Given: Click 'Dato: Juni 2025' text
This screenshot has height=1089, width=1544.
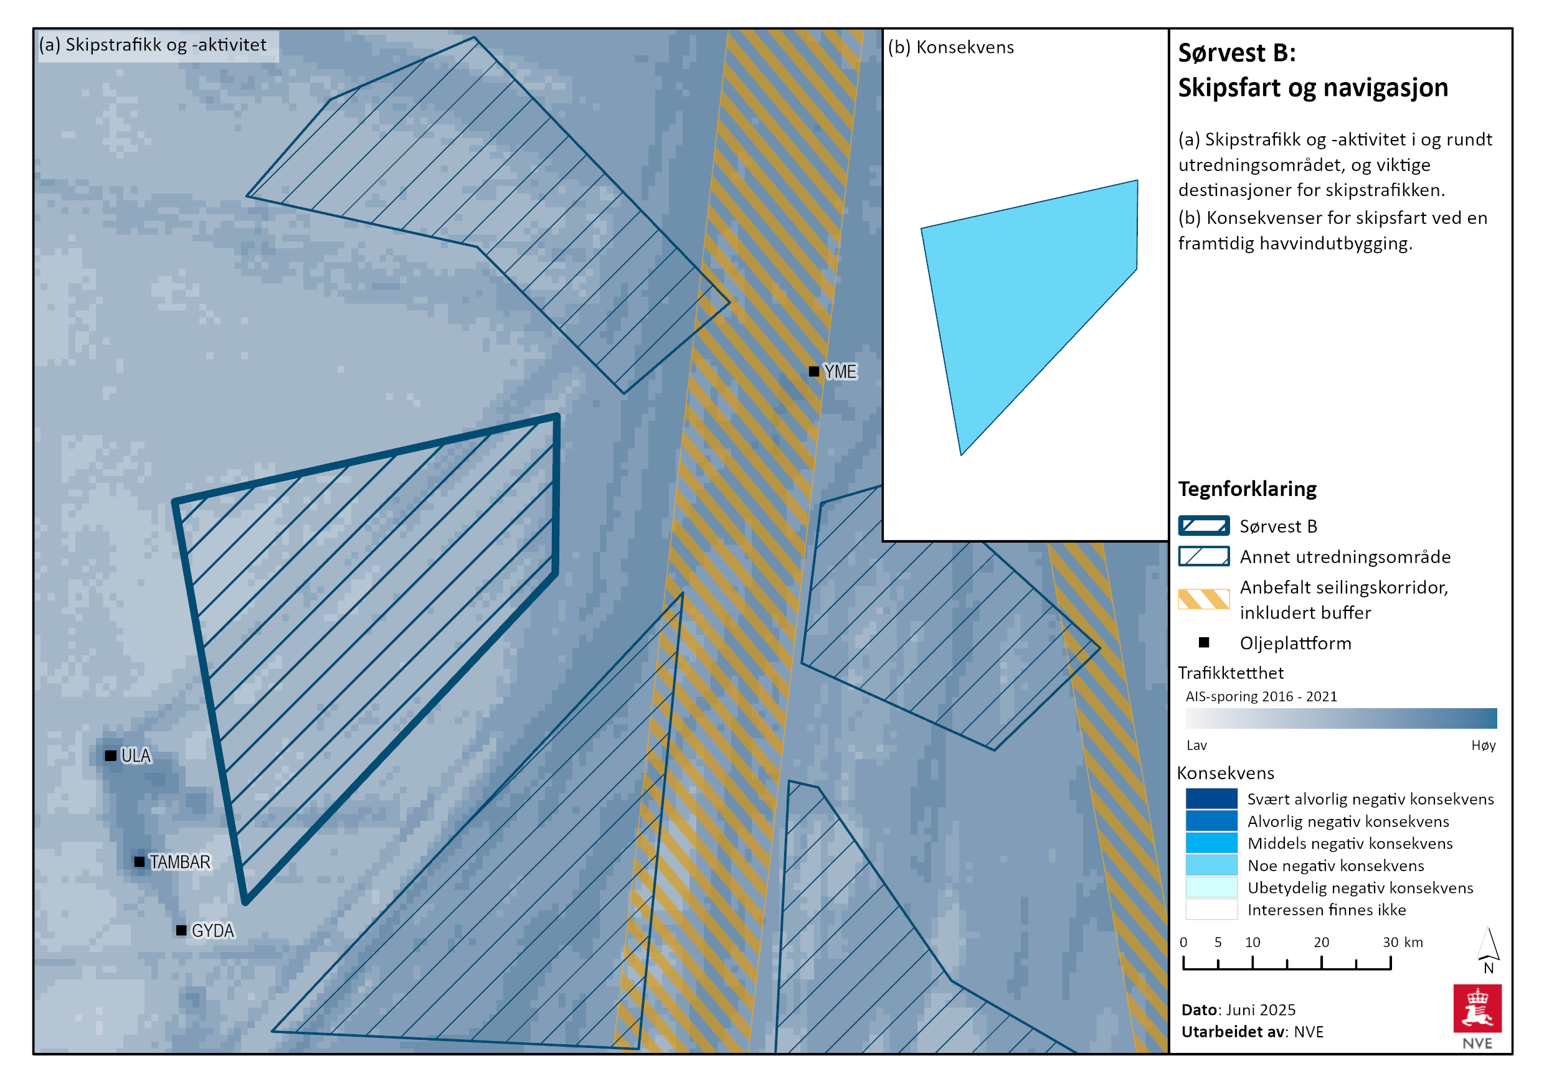Looking at the screenshot, I should coord(1239,1010).
